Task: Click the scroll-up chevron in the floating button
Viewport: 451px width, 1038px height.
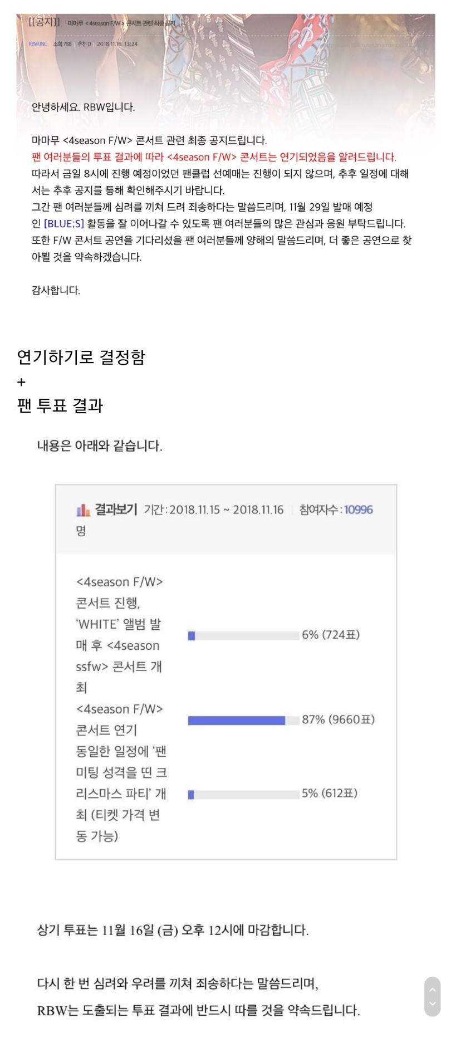Action: [x=432, y=990]
